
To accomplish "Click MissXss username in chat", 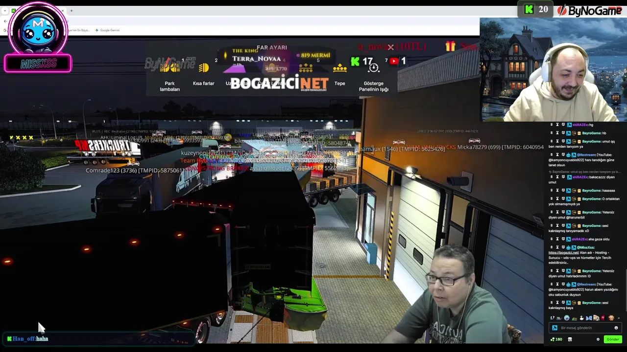I will [586, 247].
